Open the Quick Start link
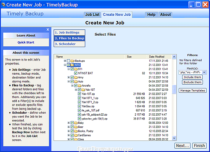Screen dimensions: 210x152 [x=26, y=42]
